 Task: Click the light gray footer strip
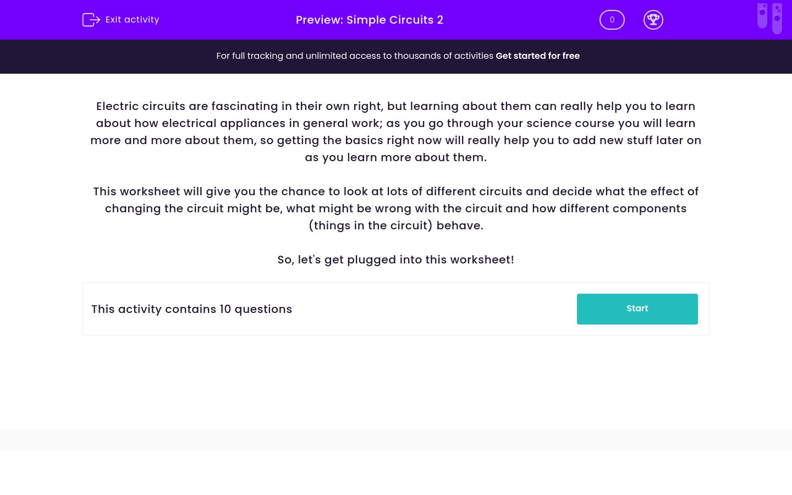point(395,440)
